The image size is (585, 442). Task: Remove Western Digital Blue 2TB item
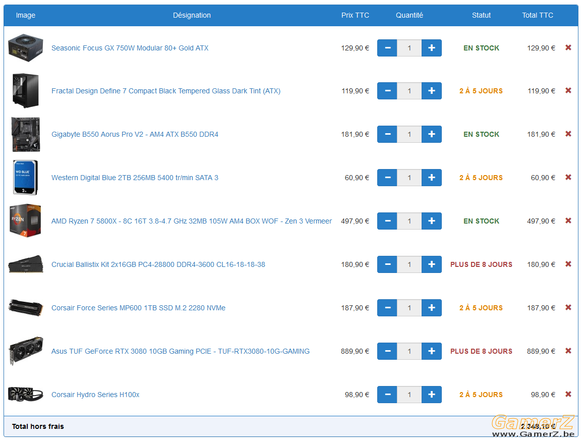[x=568, y=177]
